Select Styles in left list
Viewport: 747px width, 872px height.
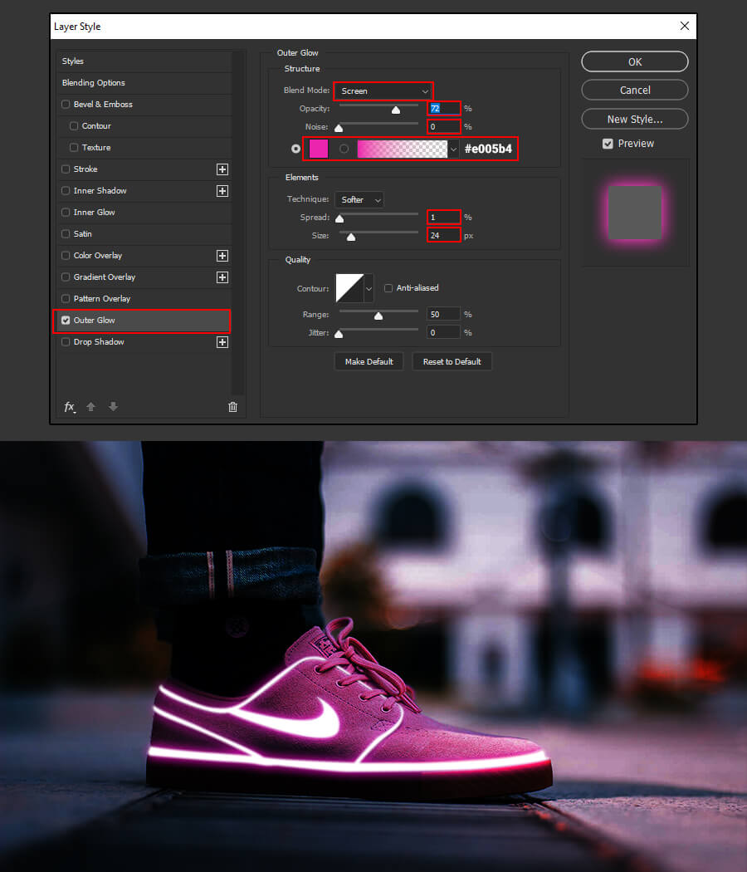point(144,61)
